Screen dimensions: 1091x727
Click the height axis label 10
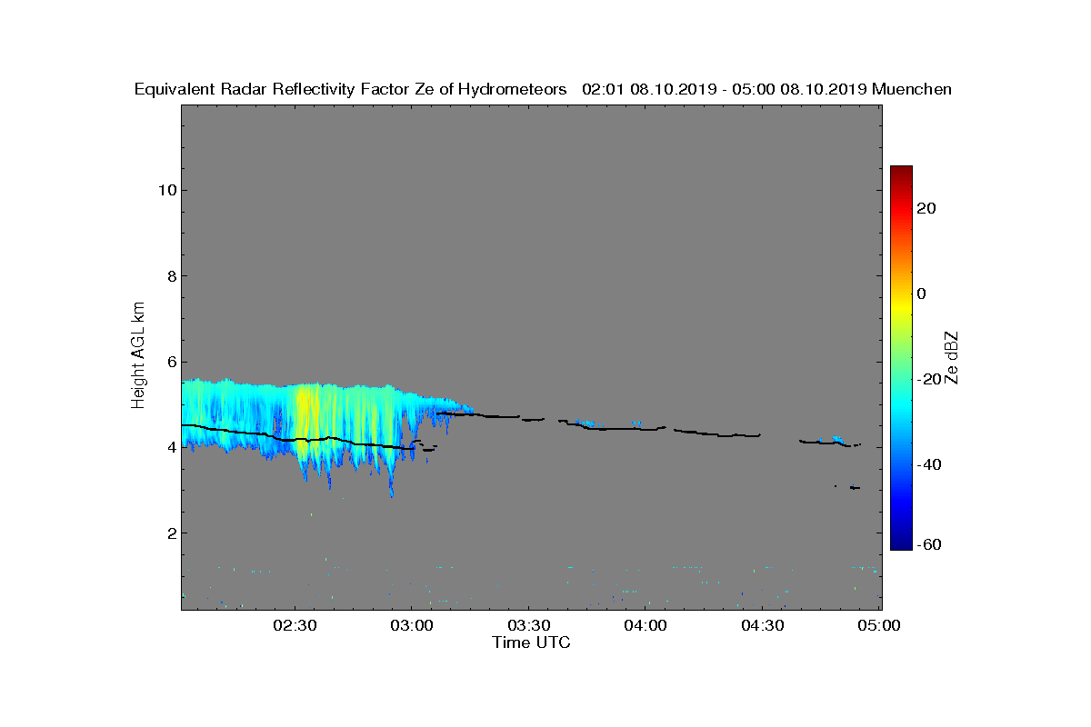pos(166,190)
